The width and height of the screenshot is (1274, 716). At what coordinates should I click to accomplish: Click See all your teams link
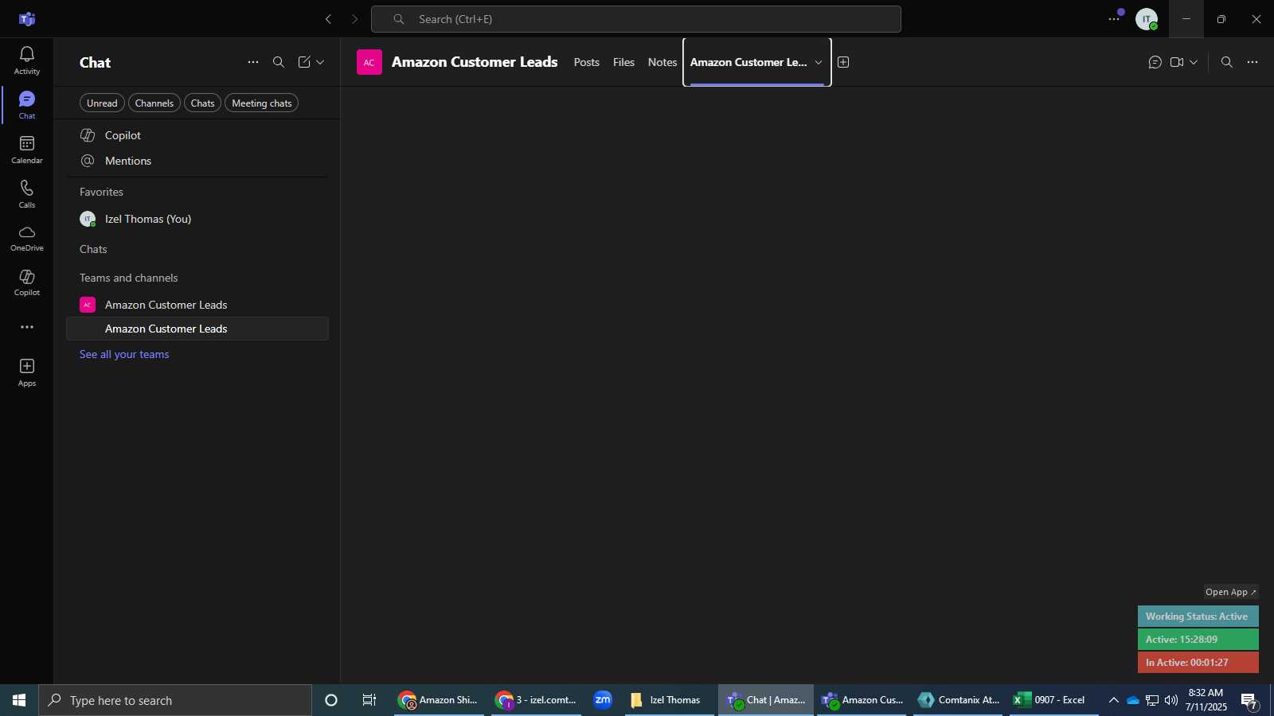124,354
